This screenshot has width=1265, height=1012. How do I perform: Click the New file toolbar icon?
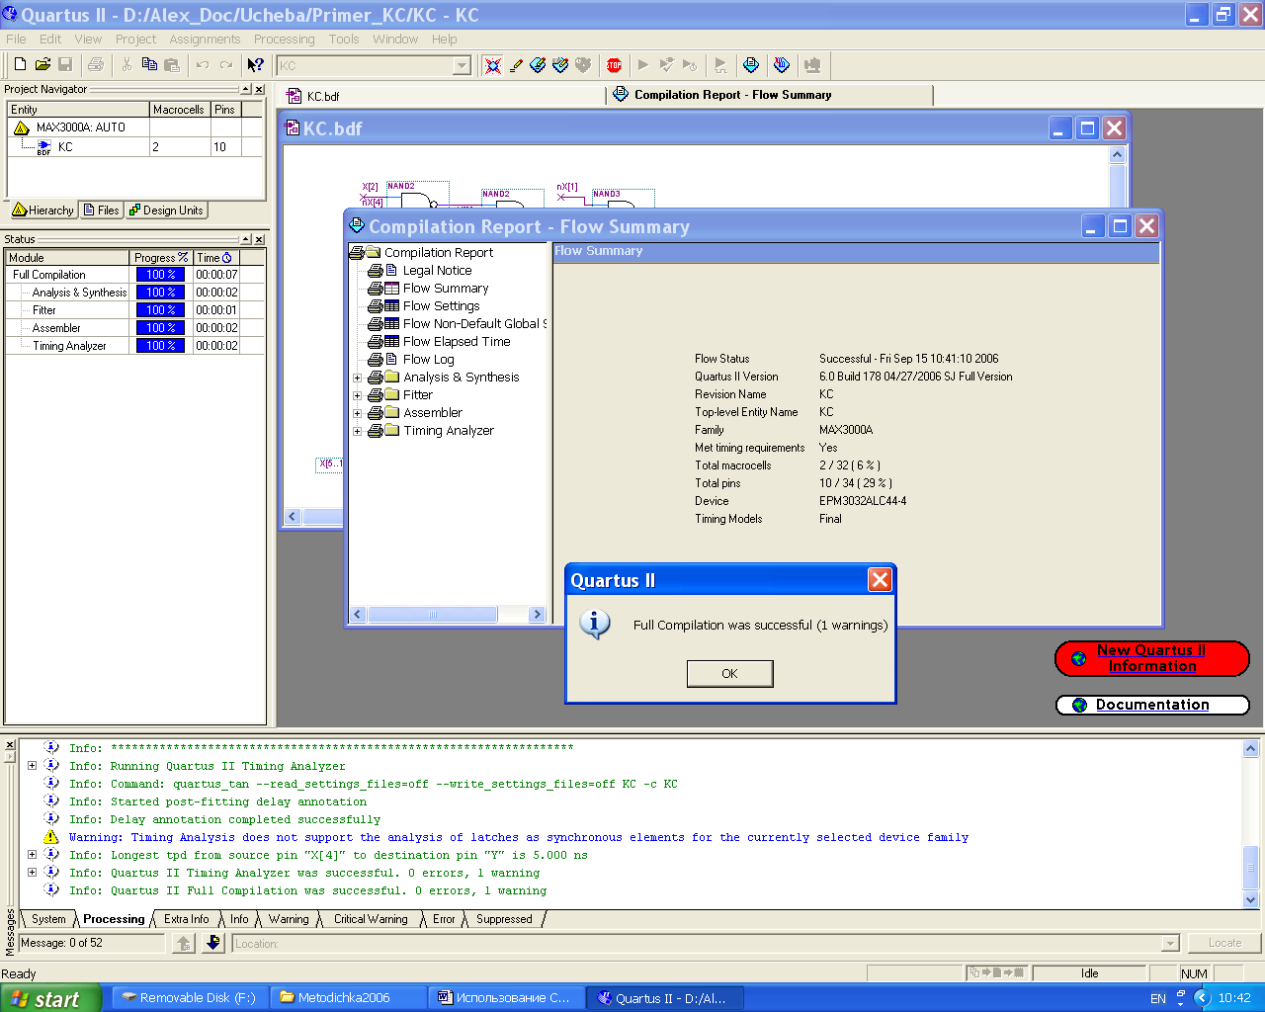tap(20, 64)
